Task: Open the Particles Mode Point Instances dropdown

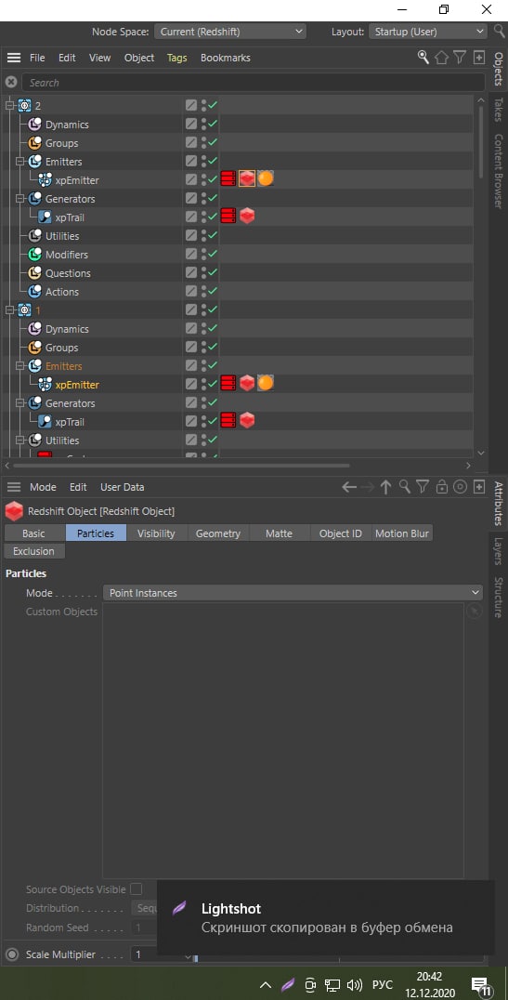Action: click(x=293, y=593)
